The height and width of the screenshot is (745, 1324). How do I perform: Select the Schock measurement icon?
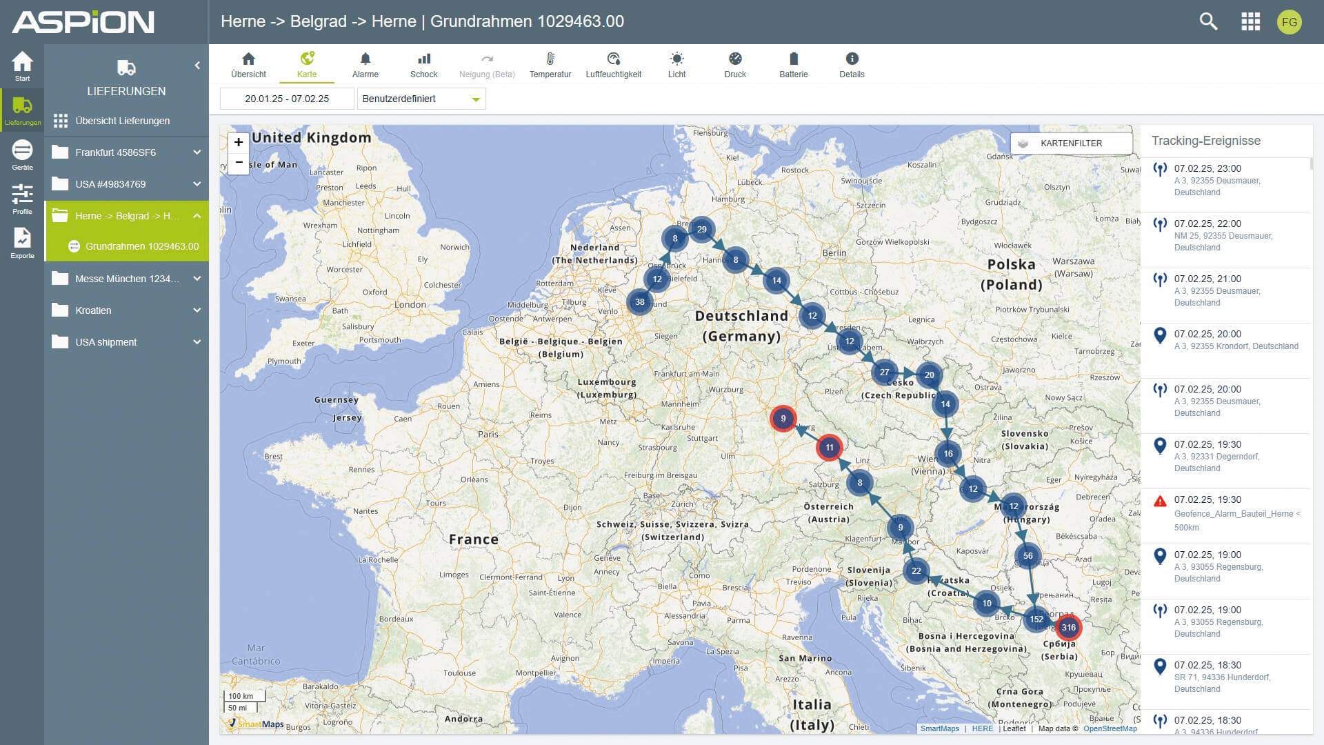[x=423, y=64]
